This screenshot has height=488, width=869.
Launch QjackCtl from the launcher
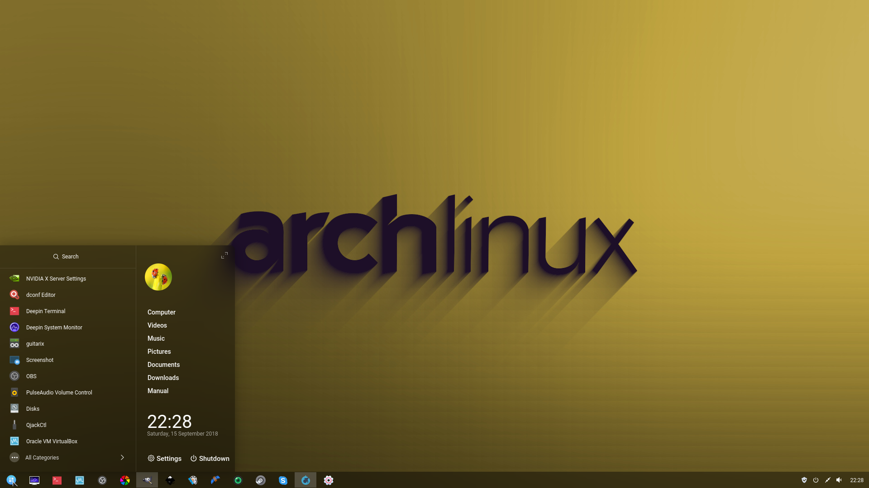[68, 425]
